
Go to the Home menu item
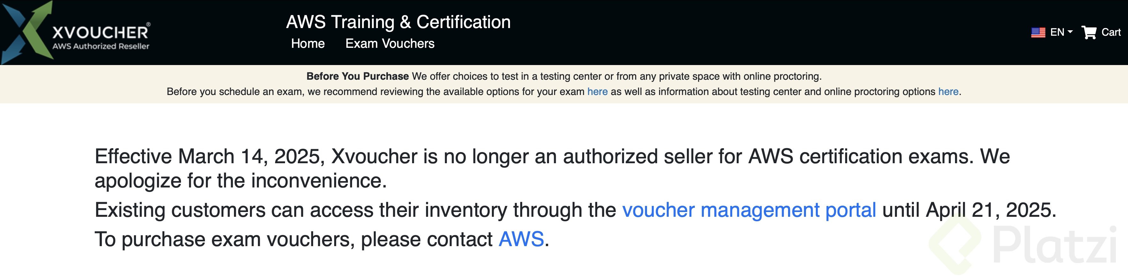(308, 44)
